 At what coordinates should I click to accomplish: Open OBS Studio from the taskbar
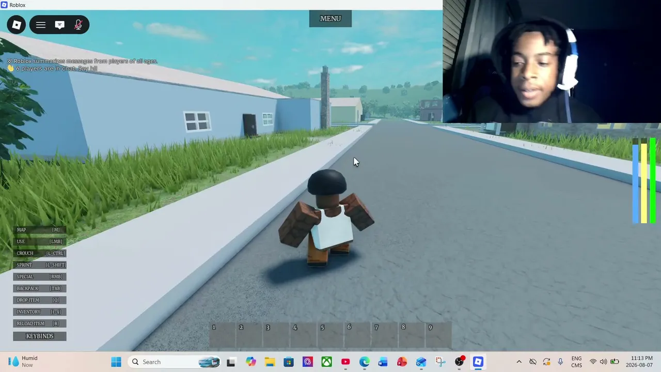pos(459,362)
